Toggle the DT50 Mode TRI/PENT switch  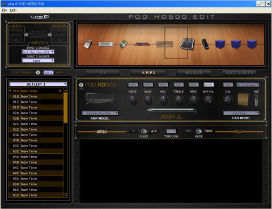click(x=198, y=131)
